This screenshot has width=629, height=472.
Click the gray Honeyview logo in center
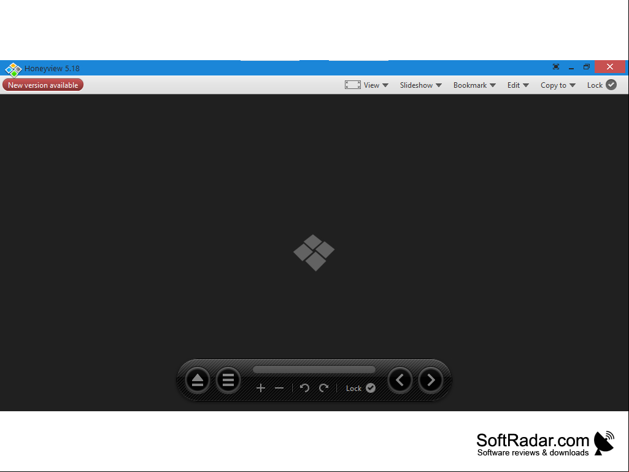tap(314, 253)
